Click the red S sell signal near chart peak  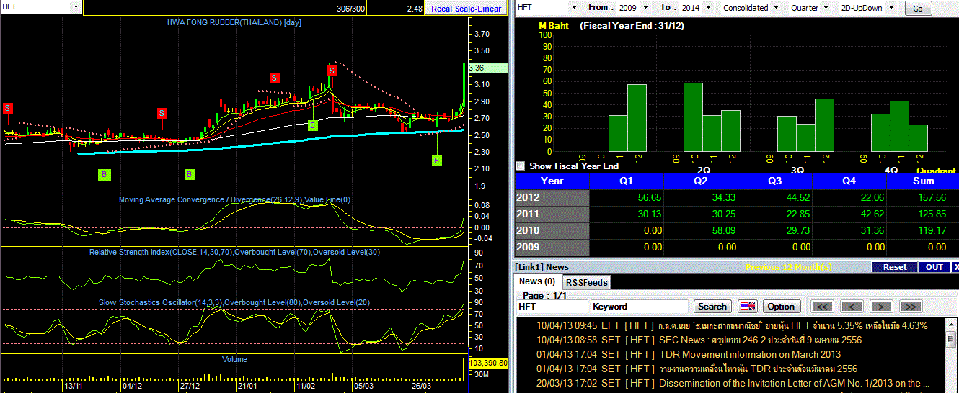click(332, 71)
